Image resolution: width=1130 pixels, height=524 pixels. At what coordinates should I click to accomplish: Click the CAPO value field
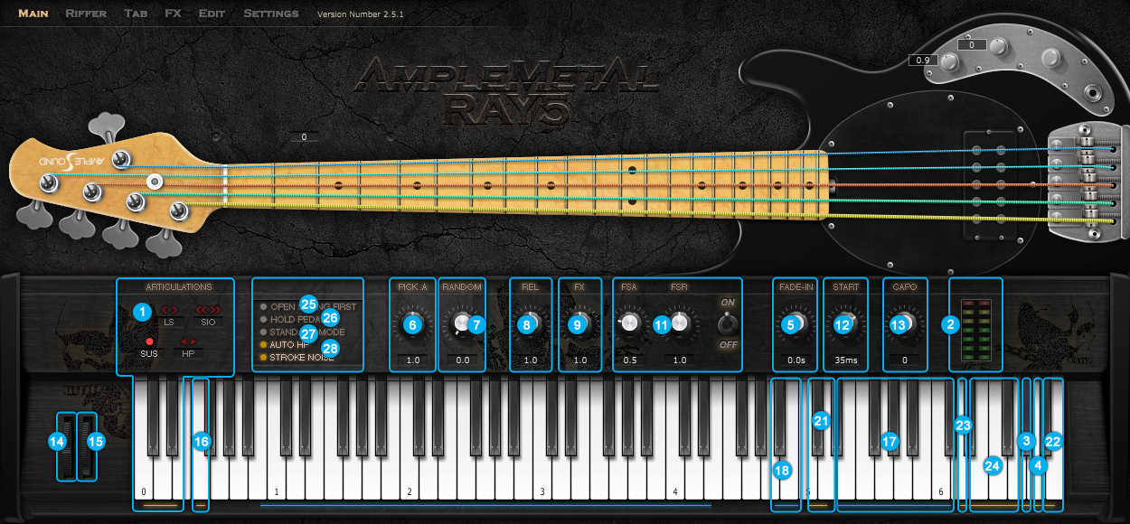click(x=905, y=360)
